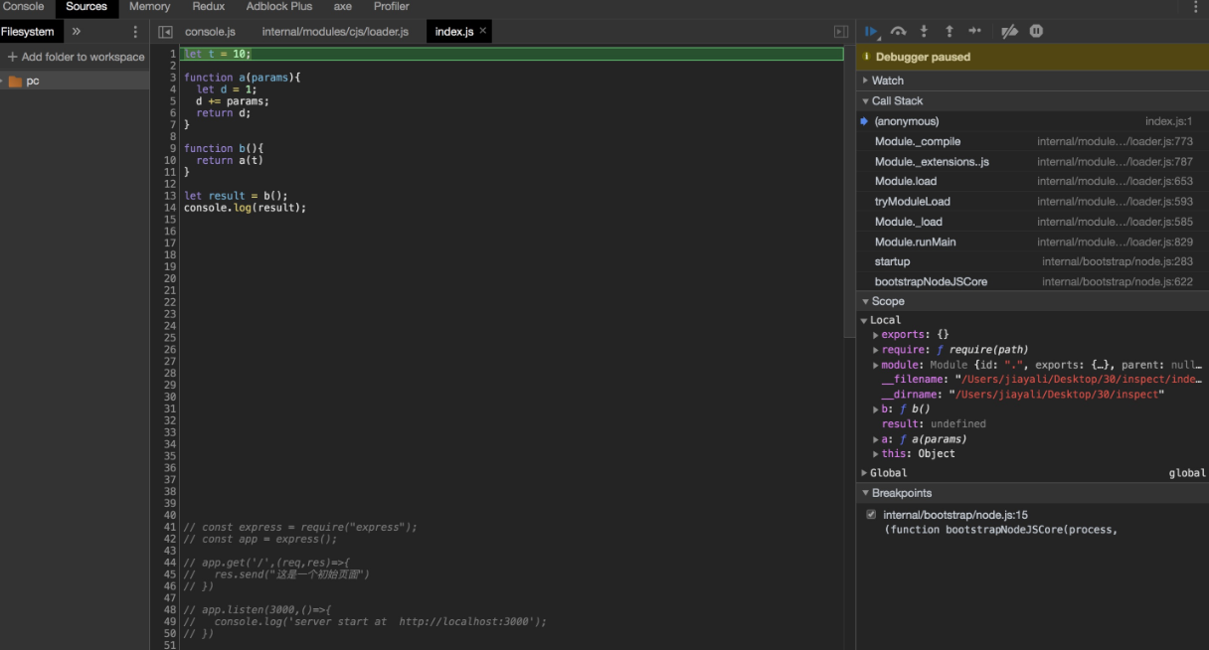
Task: Show more navigator tabs chevron
Action: (x=77, y=32)
